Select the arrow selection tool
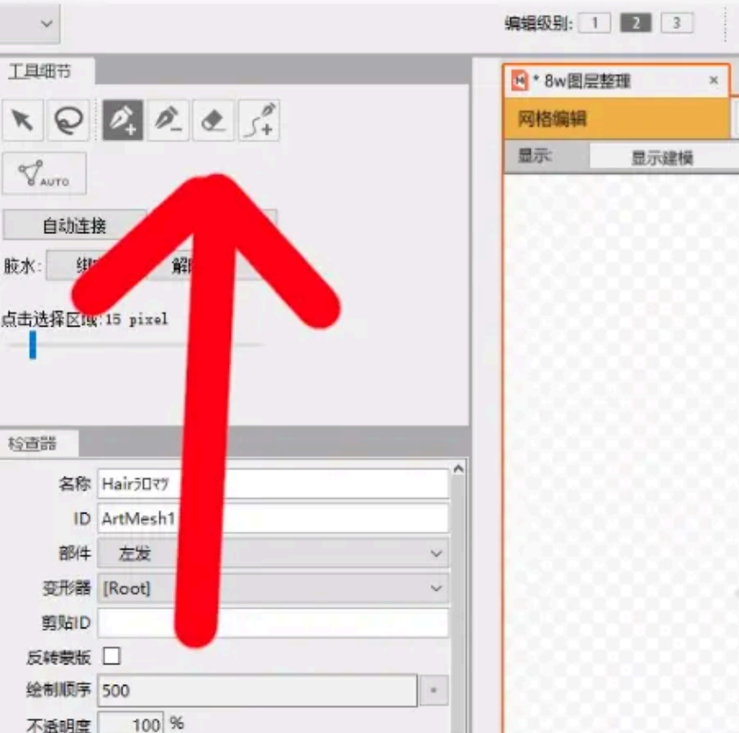Viewport: 739px width, 733px height. click(22, 120)
